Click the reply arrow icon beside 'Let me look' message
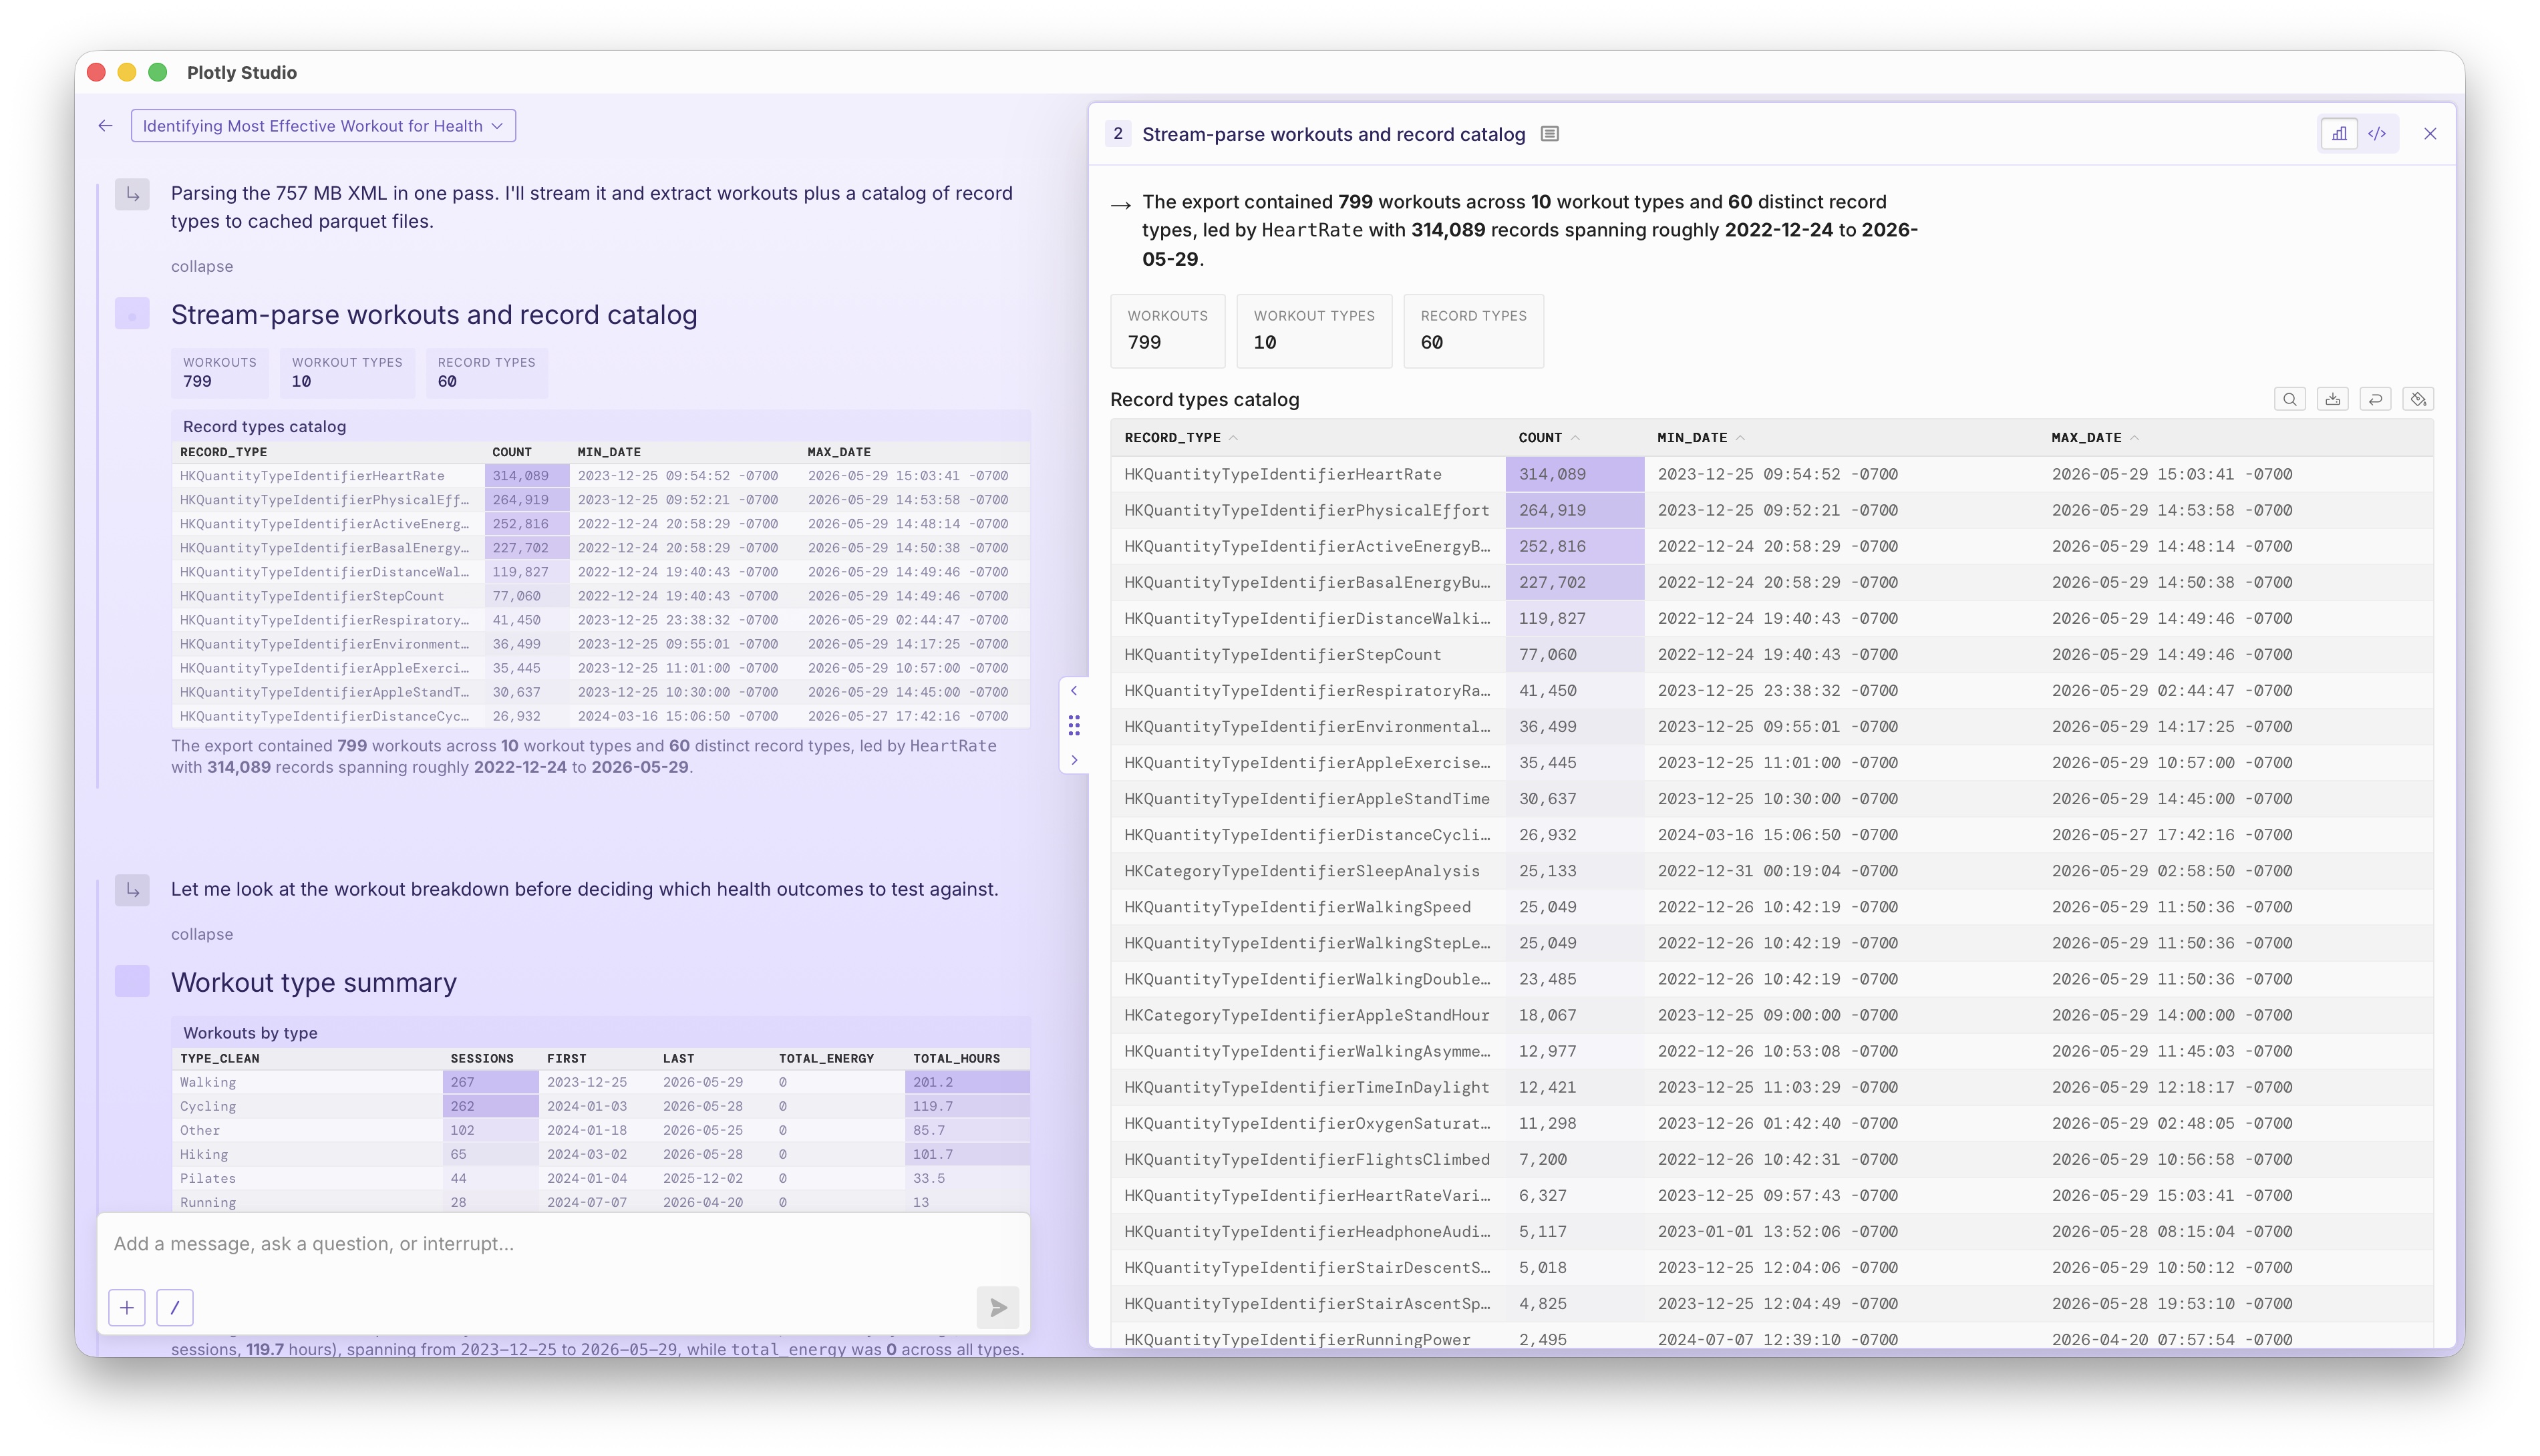The width and height of the screenshot is (2540, 1456). tap(132, 890)
